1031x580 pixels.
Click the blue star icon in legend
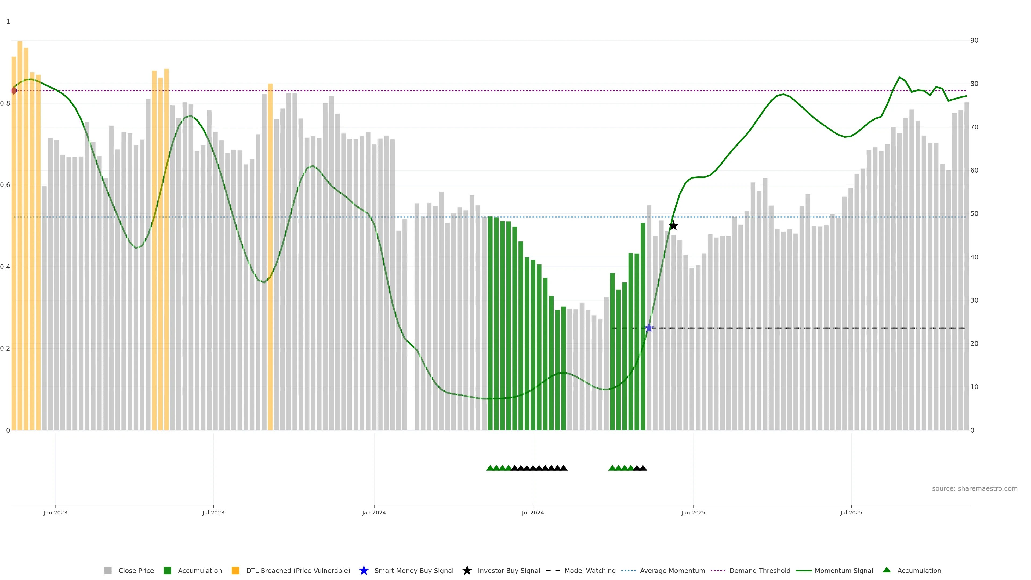pyautogui.click(x=364, y=570)
